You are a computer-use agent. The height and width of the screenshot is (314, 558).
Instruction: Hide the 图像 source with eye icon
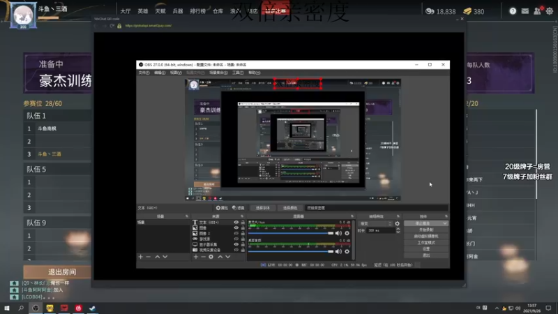pyautogui.click(x=236, y=228)
